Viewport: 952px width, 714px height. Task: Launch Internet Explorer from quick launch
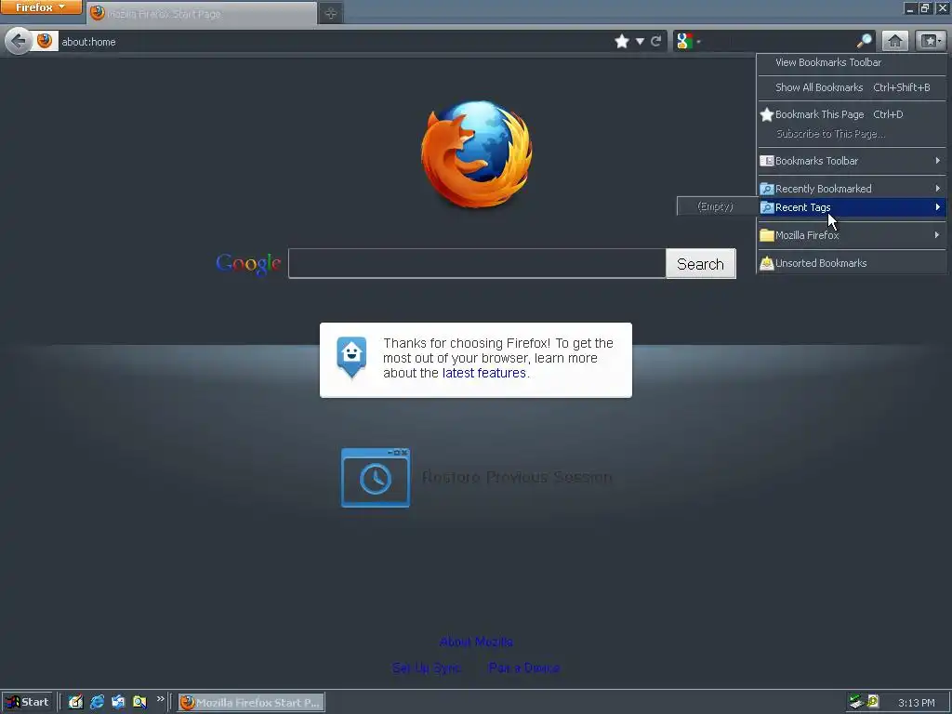(97, 703)
